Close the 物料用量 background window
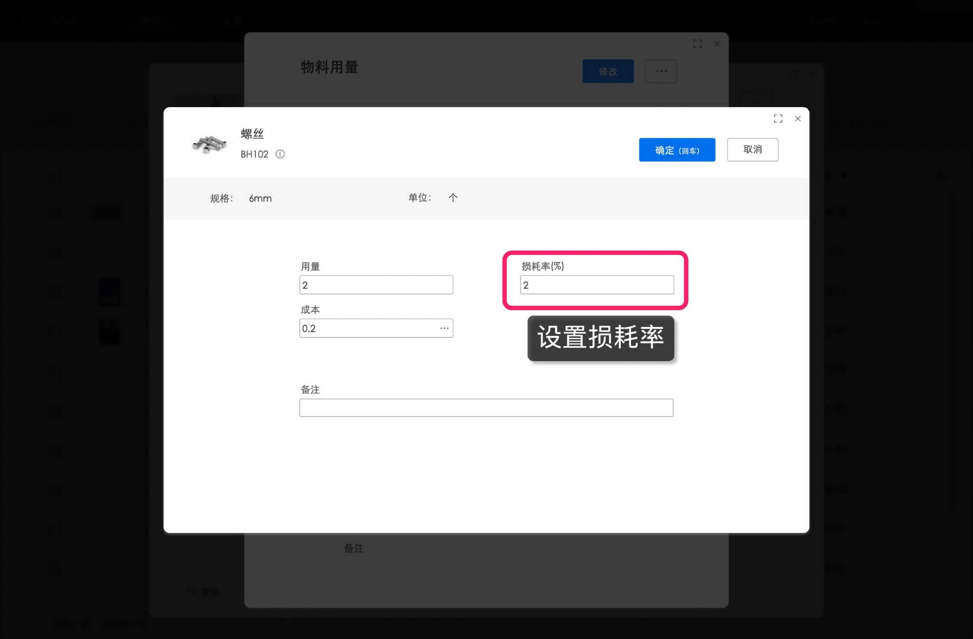Viewport: 973px width, 639px height. coord(717,44)
